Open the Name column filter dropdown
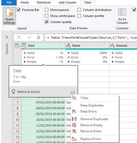The image size is (137, 143). pos(107,45)
